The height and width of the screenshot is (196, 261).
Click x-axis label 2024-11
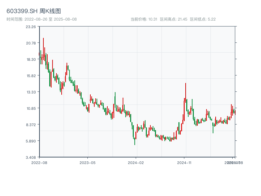pyautogui.click(x=184, y=163)
